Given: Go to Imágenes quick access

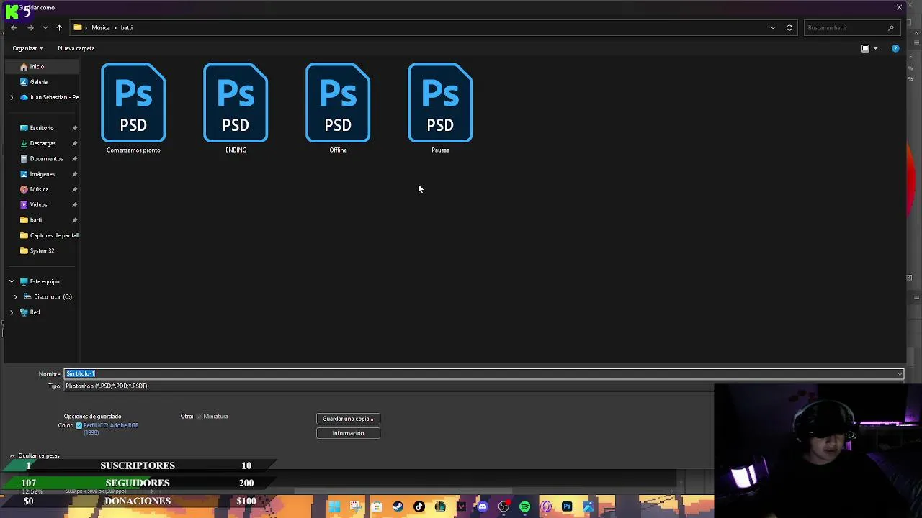Looking at the screenshot, I should tap(42, 174).
